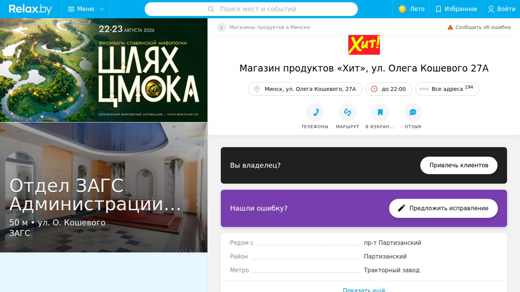Click the Метро label
The image size is (520, 292).
point(239,270)
